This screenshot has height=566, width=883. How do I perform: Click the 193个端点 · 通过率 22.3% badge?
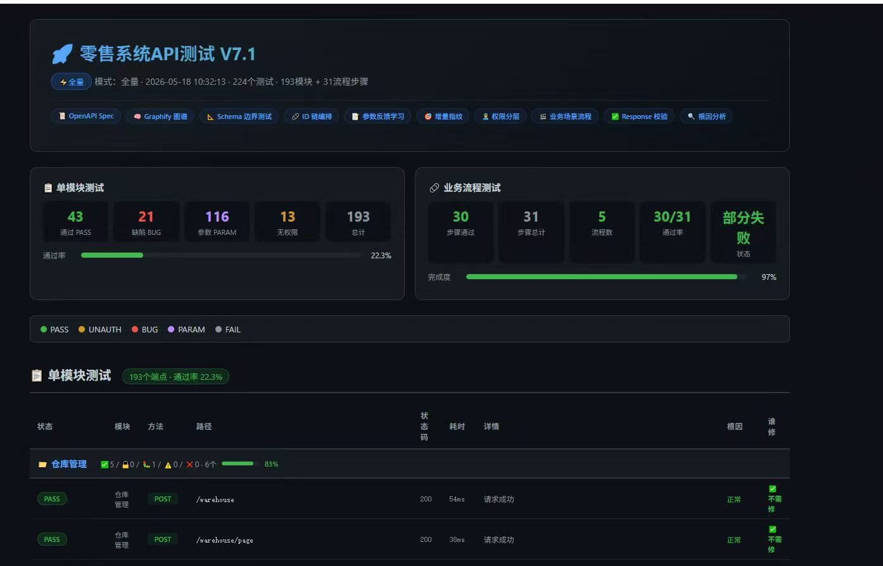click(x=175, y=377)
